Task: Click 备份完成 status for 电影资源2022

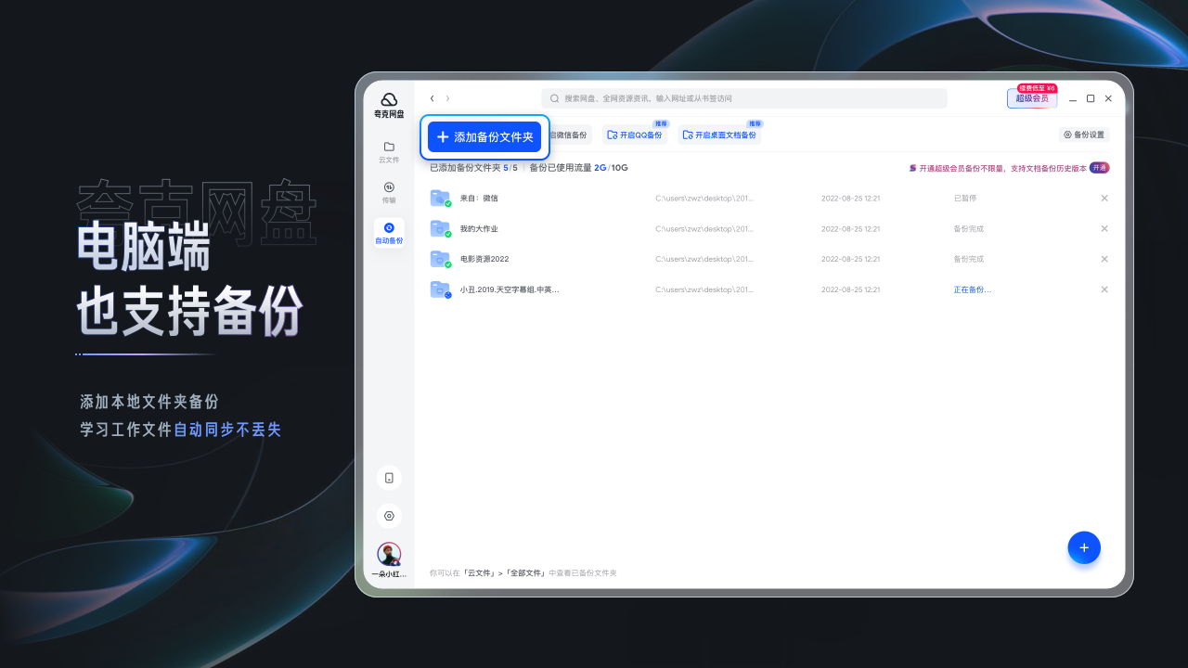Action: click(969, 259)
